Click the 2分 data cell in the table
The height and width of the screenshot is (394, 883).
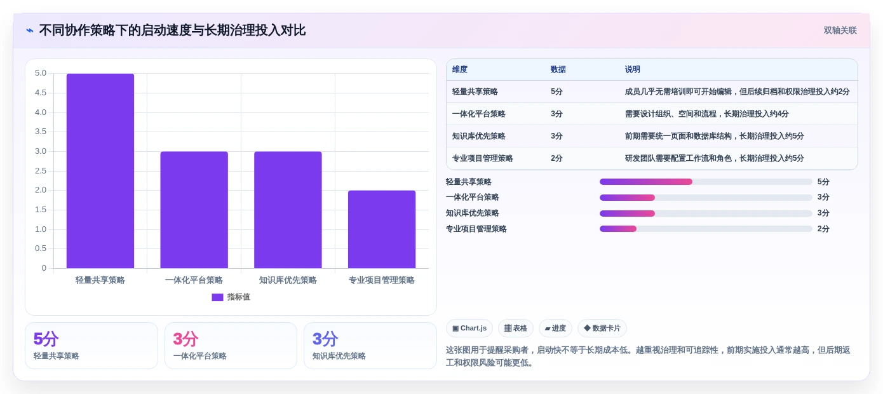coord(557,158)
